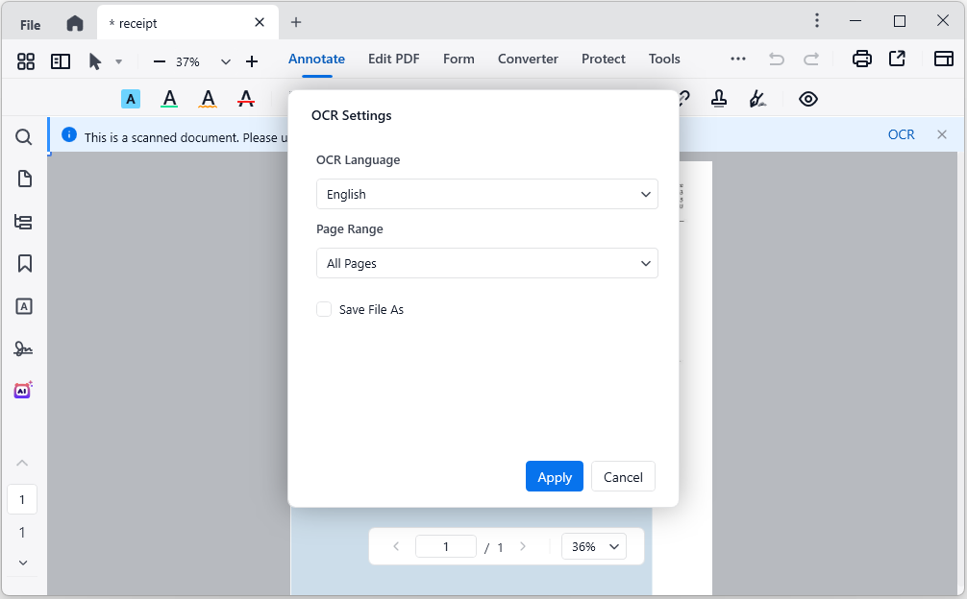Select the text highlight tool
The height and width of the screenshot is (599, 967).
[131, 98]
